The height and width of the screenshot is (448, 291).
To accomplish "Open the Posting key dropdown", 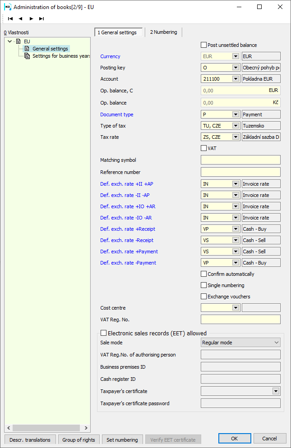I will [236, 68].
